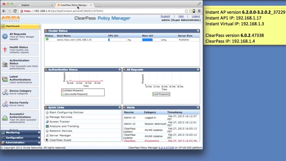Image resolution: width=286 pixels, height=161 pixels.
Task: Click the ClearPass Guest quick link icon
Action: [47, 140]
